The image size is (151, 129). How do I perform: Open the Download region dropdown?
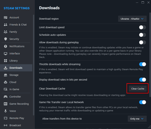pos(132,19)
